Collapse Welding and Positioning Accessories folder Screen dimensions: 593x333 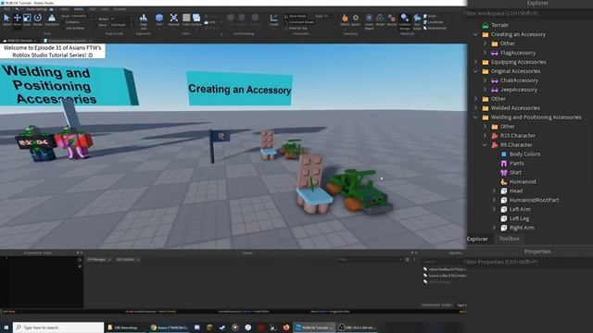tap(475, 117)
